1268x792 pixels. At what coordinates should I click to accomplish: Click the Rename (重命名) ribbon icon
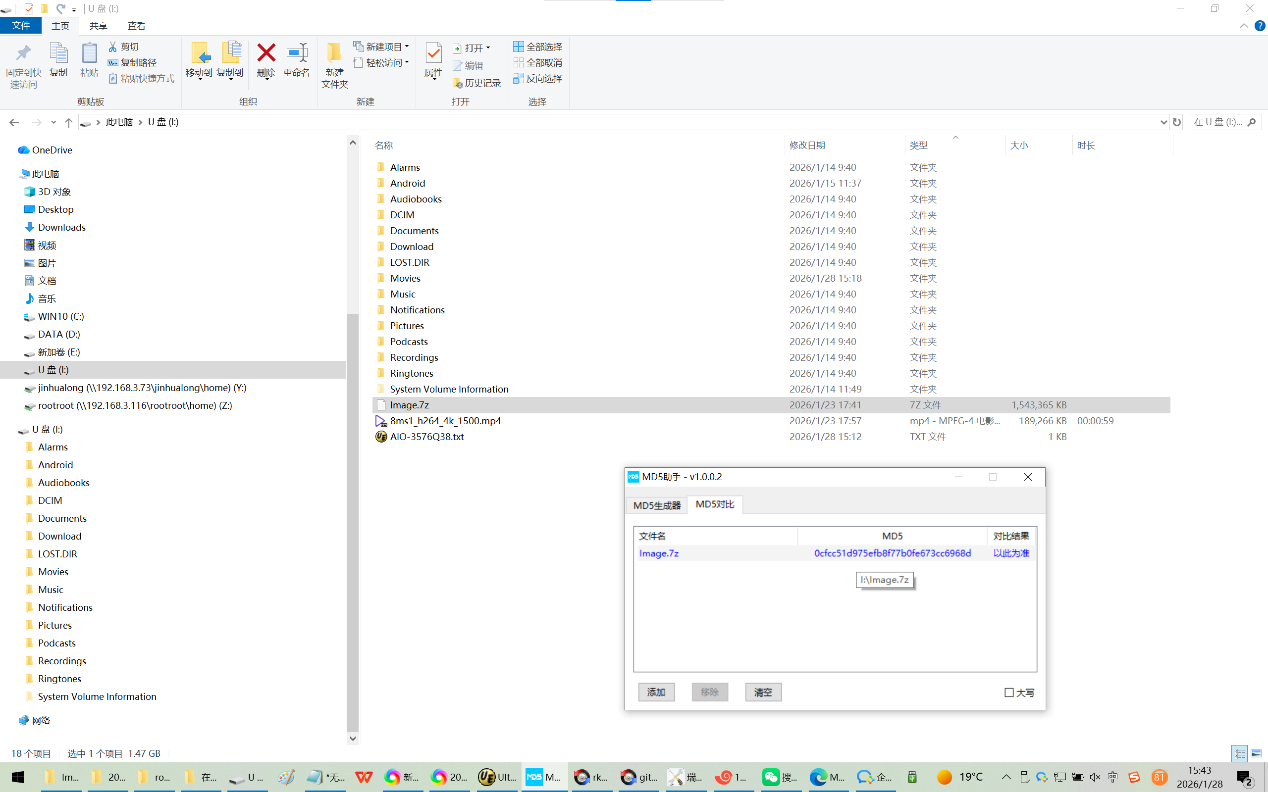[297, 53]
